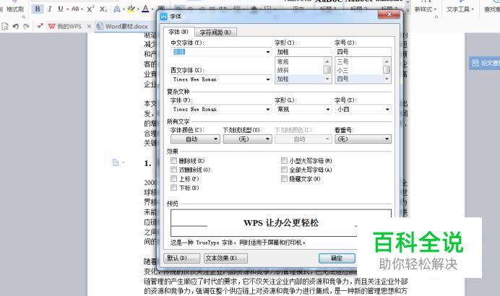Close the 我的WPS tab
Viewport: 500px width, 296px height.
(x=89, y=27)
